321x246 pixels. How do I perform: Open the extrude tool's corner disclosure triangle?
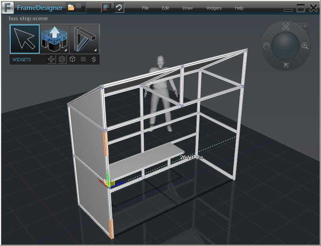click(67, 50)
